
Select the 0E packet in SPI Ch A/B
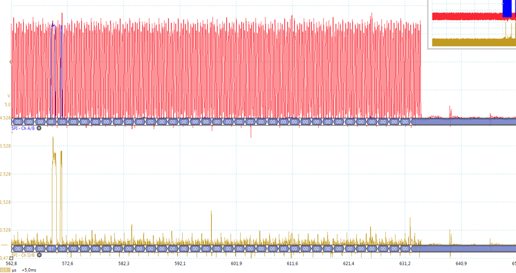(51, 122)
